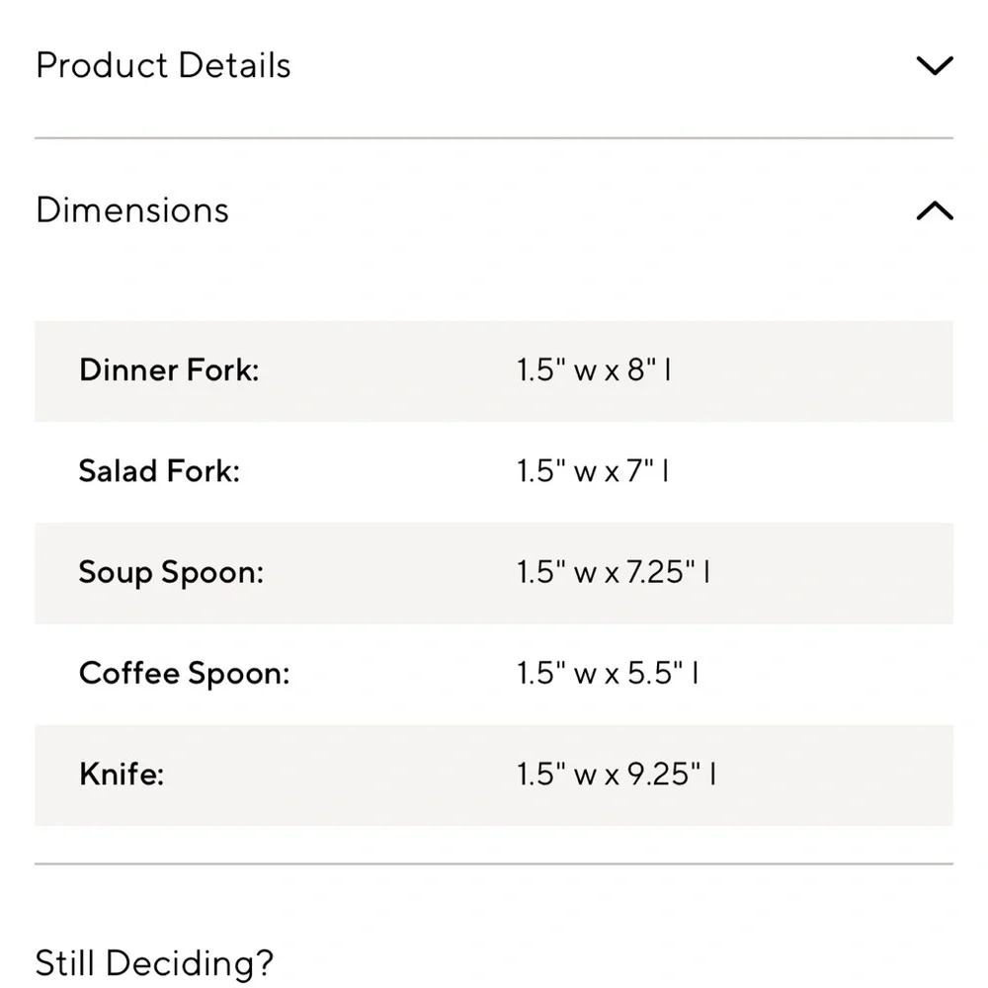
Task: Click the downward chevron next to Product Details
Action: click(x=935, y=65)
